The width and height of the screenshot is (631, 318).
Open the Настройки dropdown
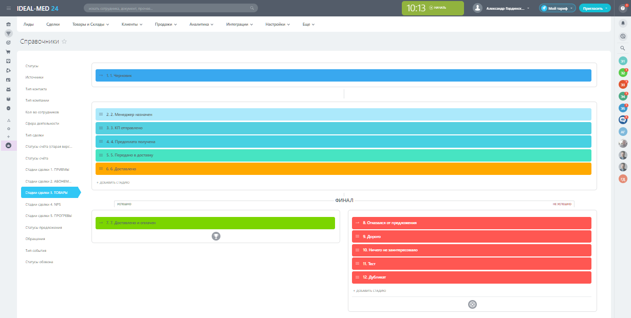277,24
